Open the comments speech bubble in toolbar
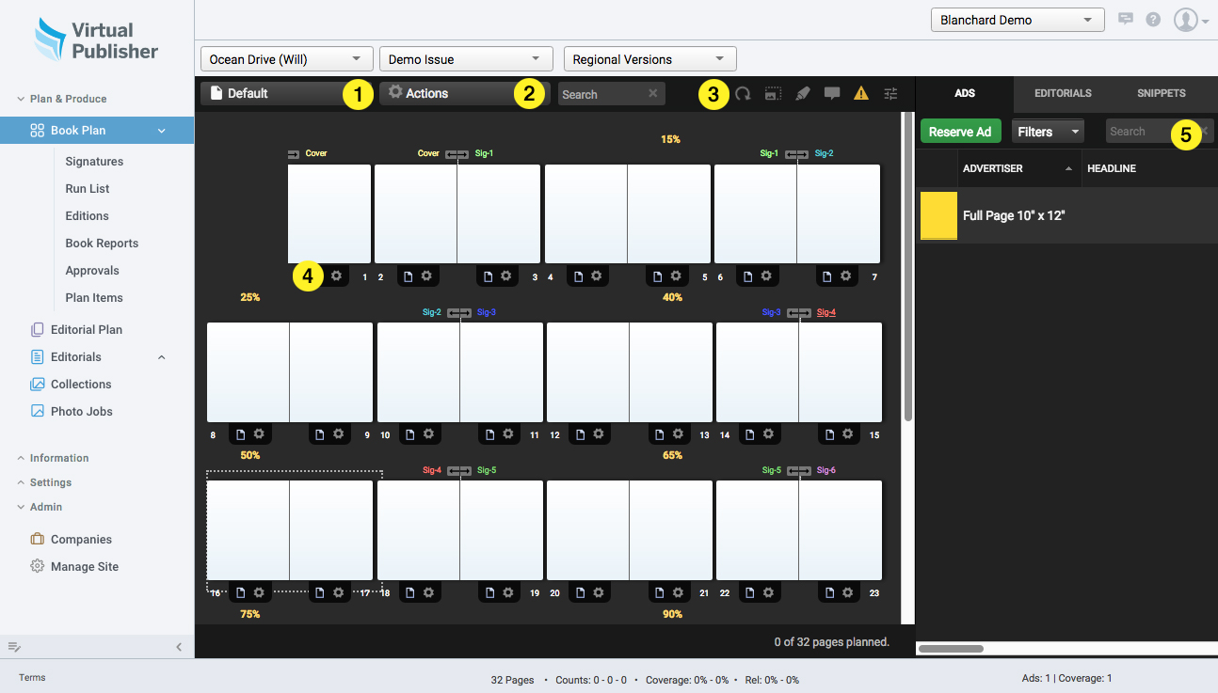1218x693 pixels. pyautogui.click(x=832, y=93)
